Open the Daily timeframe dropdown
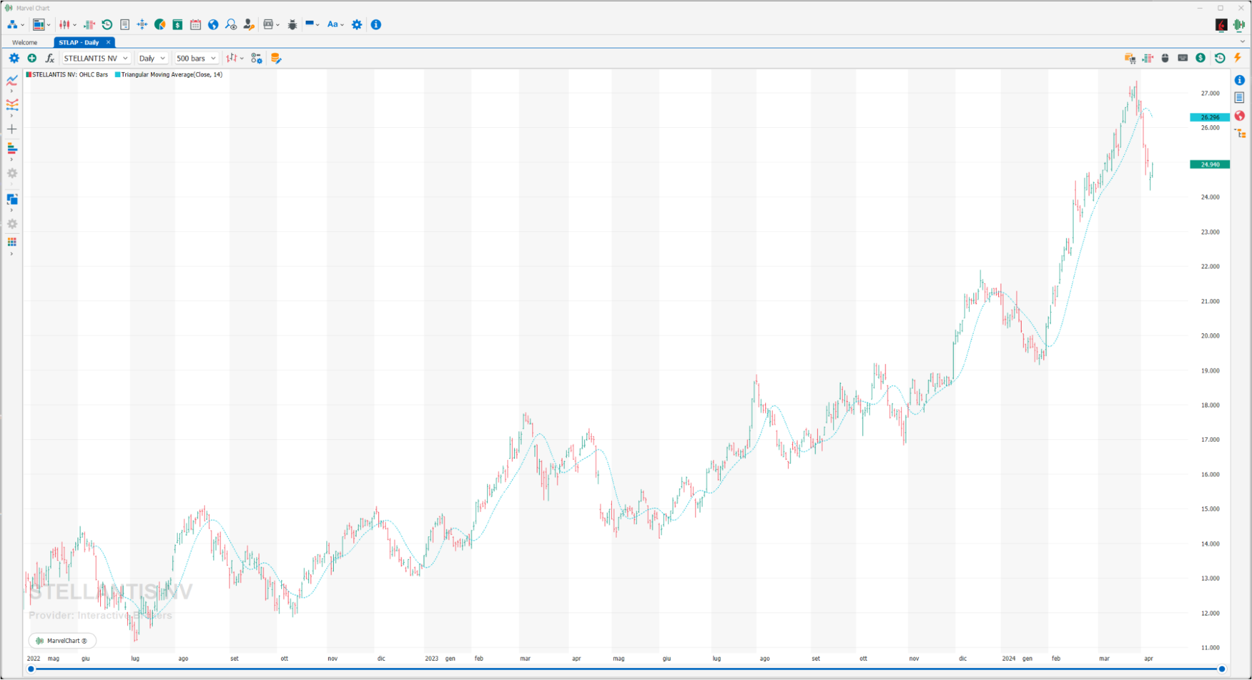Screen dimensions: 1252x680 click(x=152, y=58)
